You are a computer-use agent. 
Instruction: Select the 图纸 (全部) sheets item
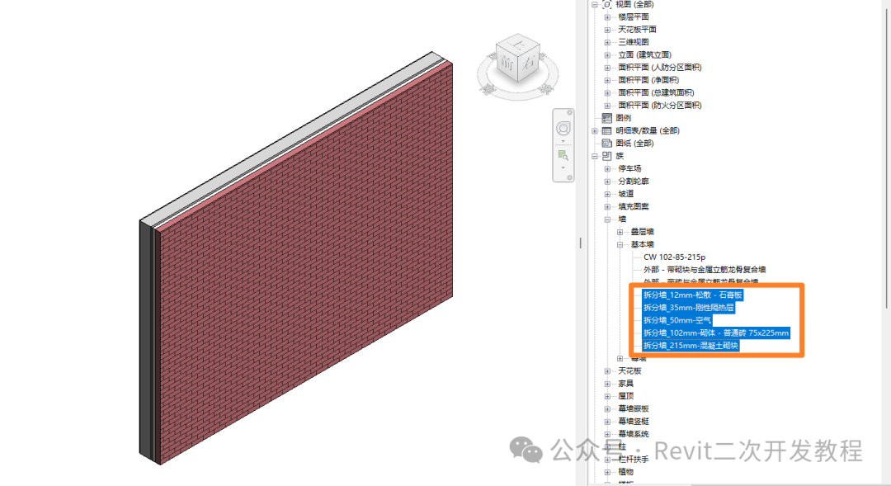point(634,144)
